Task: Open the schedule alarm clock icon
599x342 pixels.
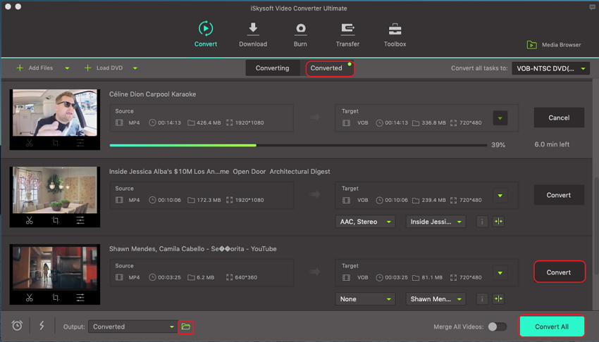Action: [17, 326]
